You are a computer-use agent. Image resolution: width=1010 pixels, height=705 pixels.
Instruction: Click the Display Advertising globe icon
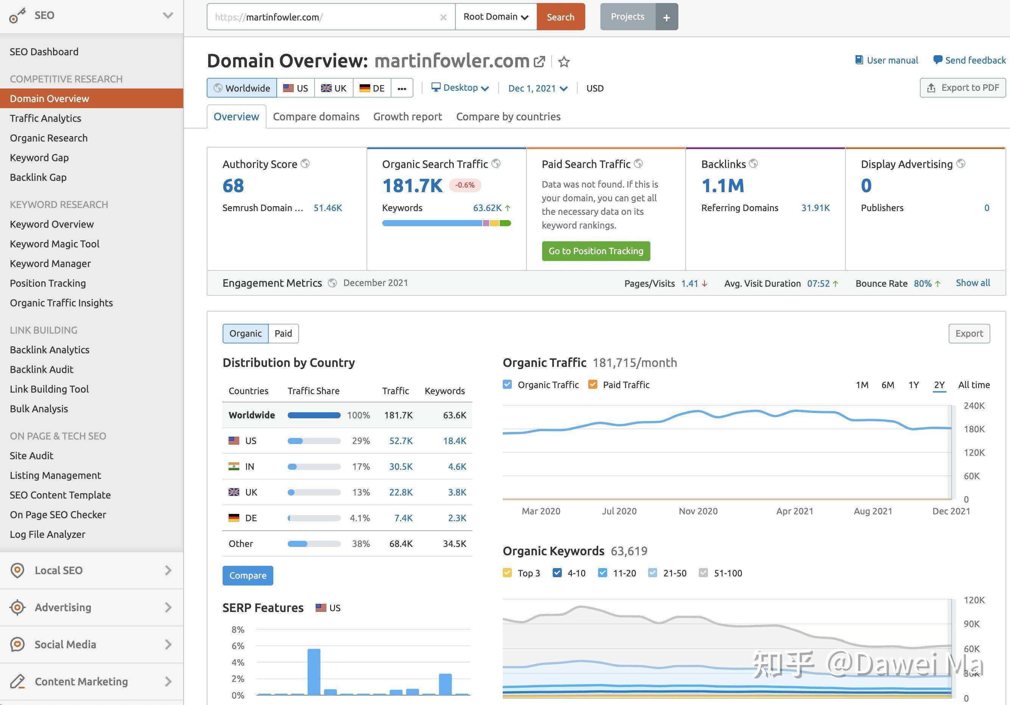pos(961,164)
